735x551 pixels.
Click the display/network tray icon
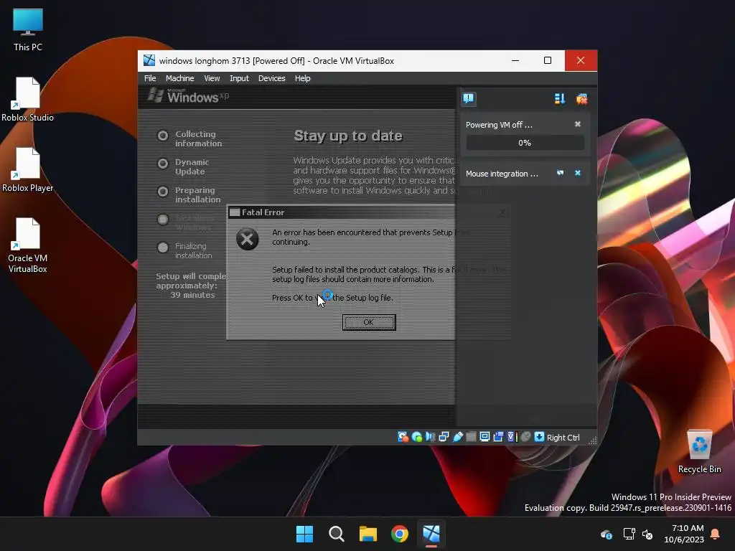[629, 534]
